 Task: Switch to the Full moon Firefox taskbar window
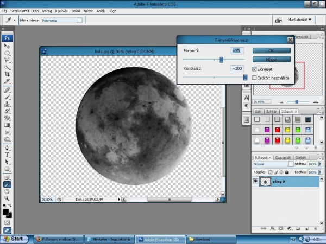pyautogui.click(x=59, y=239)
